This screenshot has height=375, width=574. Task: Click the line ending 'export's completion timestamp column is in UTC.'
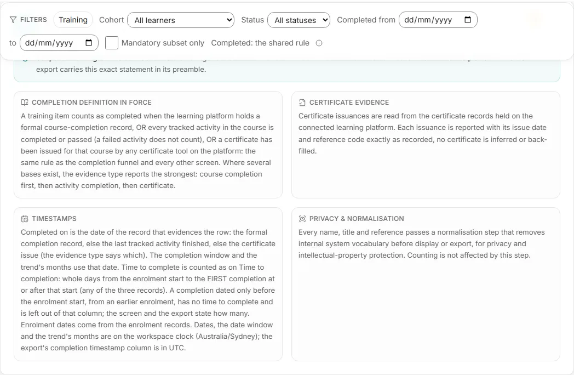[x=103, y=348]
